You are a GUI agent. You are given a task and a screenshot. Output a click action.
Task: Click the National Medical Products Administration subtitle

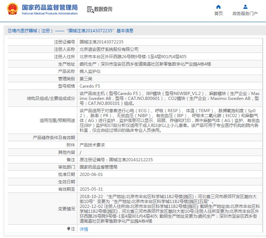point(50,14)
